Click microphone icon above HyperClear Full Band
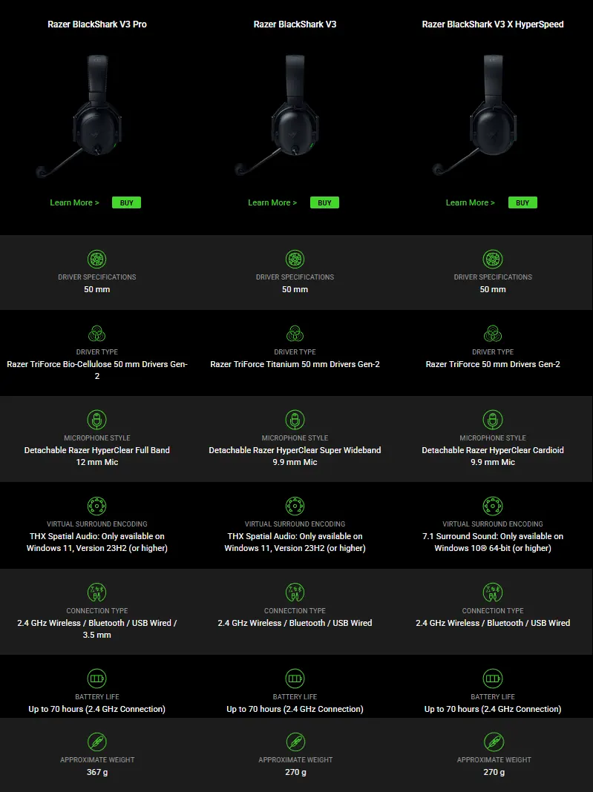Viewport: 593px width, 792px height. 96,420
